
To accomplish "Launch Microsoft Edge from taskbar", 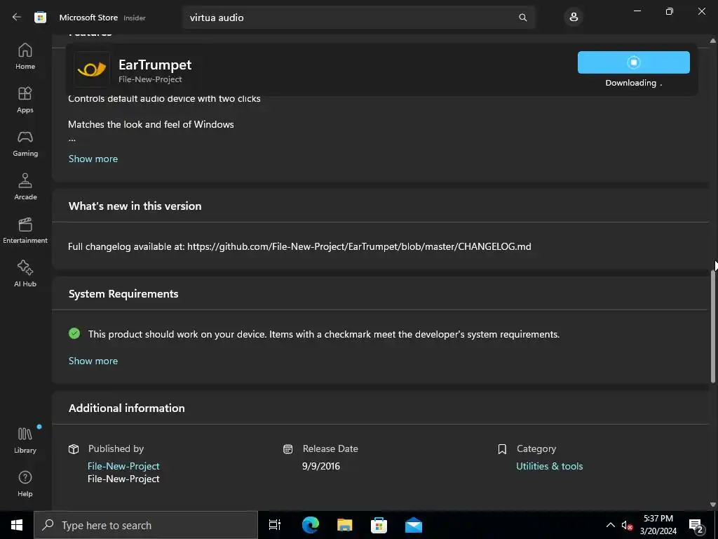I will coord(310,525).
